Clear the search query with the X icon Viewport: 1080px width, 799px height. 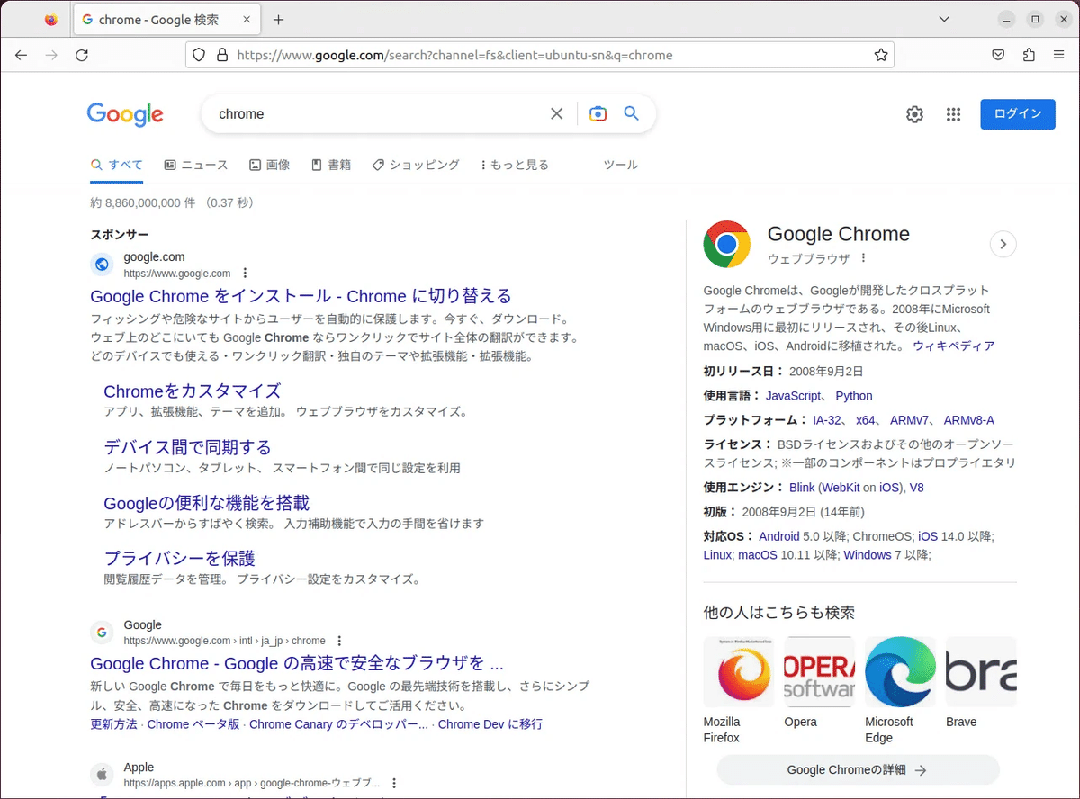557,113
